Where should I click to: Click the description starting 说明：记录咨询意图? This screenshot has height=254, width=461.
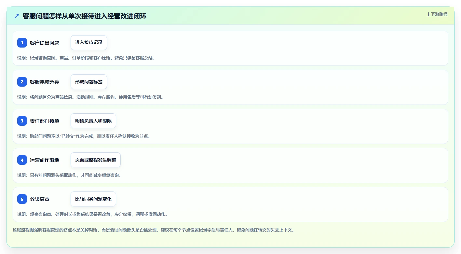coord(86,58)
